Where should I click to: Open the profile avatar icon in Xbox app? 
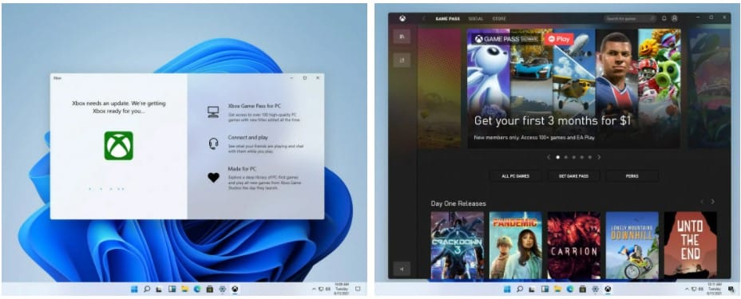pos(675,18)
